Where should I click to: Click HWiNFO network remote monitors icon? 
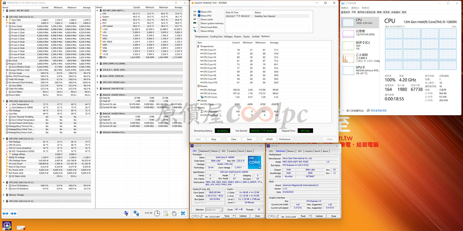point(136,213)
